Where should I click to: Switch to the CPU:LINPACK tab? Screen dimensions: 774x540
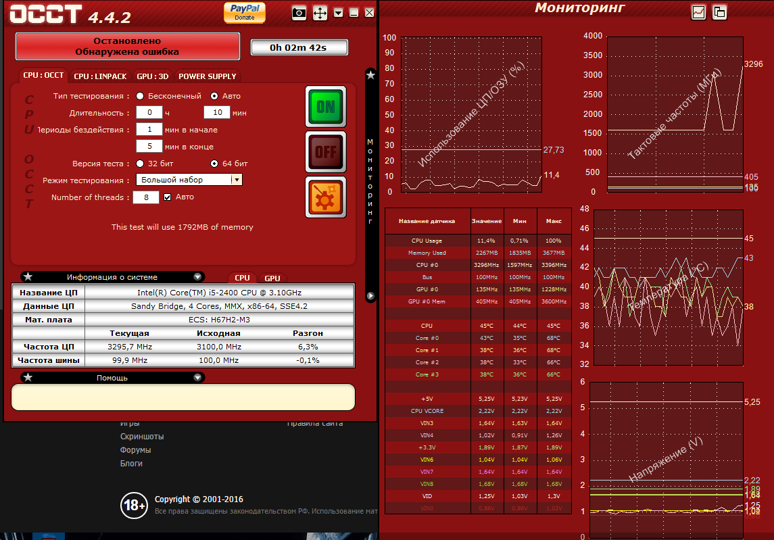100,76
